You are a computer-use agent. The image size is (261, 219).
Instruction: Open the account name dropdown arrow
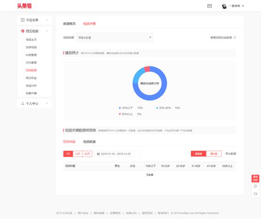pyautogui.click(x=243, y=6)
